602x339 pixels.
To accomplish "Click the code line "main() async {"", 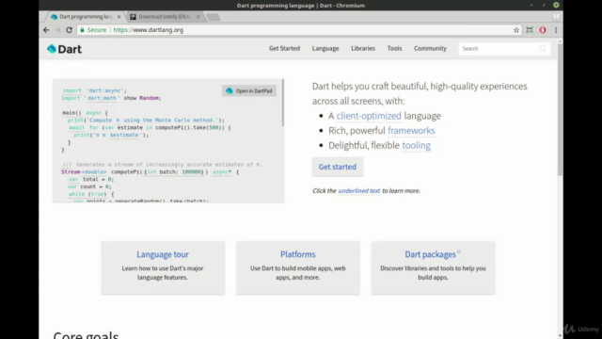I will pyautogui.click(x=86, y=113).
